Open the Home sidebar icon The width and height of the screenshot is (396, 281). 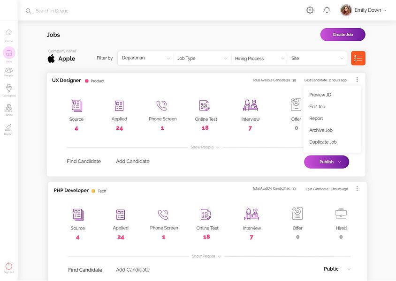coord(9,33)
